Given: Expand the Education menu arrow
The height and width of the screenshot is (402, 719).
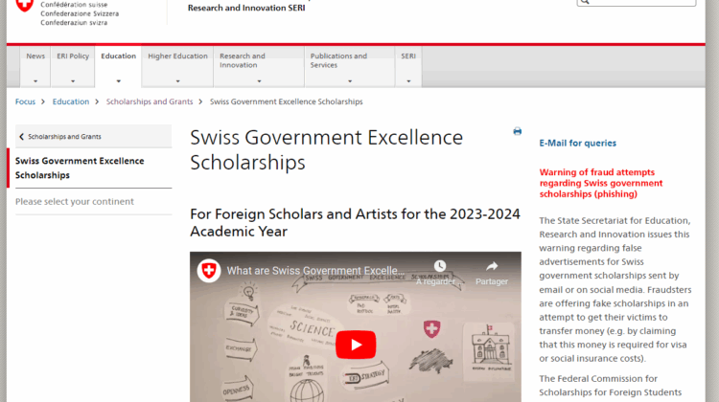Looking at the screenshot, I should [118, 81].
